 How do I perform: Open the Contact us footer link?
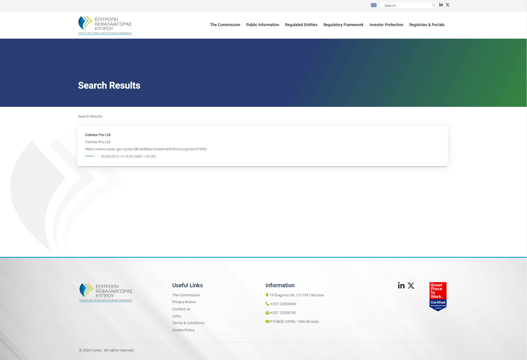(x=181, y=309)
